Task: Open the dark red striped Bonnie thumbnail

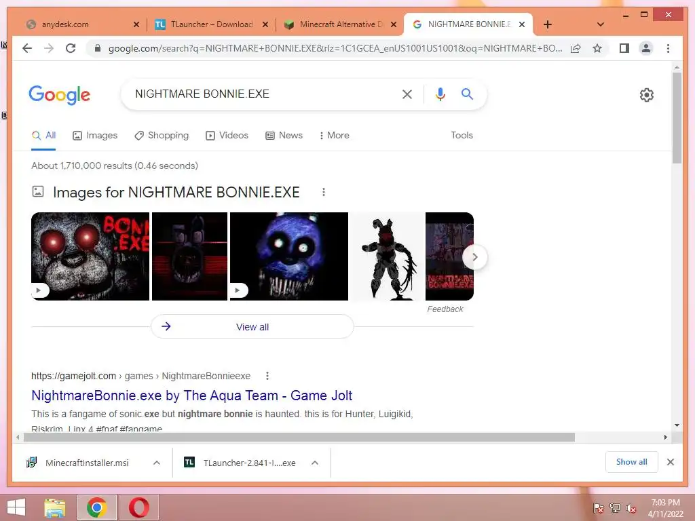Action: [x=190, y=256]
